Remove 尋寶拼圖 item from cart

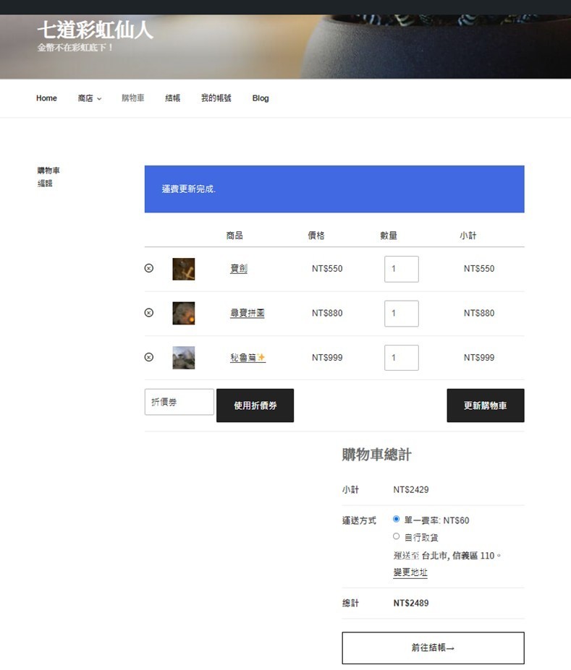click(149, 313)
